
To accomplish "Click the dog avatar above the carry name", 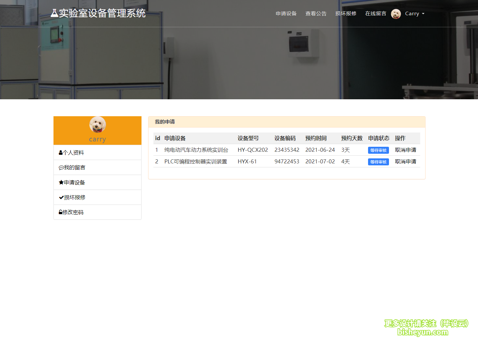I will point(97,125).
